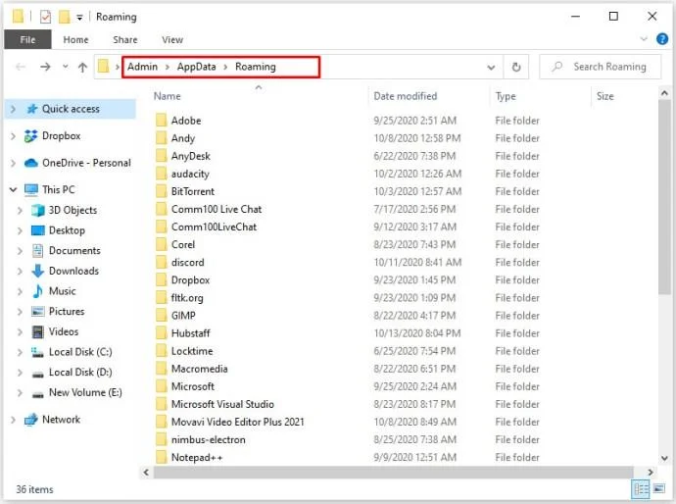This screenshot has width=676, height=504.
Task: Select Movavi Video Editor Plus 2021 folder
Action: tap(237, 422)
